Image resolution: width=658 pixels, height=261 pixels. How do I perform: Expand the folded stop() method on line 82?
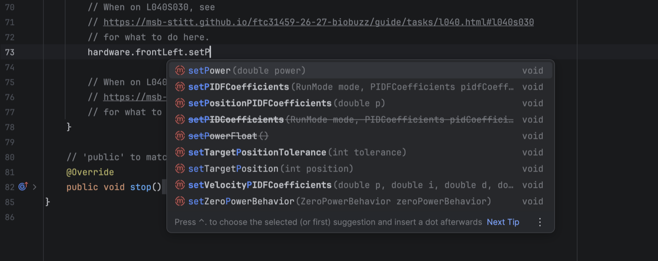(x=35, y=187)
